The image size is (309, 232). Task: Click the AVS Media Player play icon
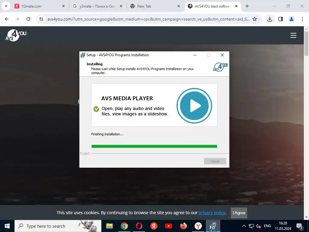coord(194,105)
